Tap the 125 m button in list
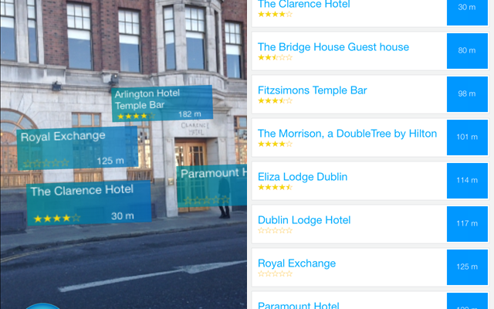This screenshot has height=309, width=494. pos(467,267)
